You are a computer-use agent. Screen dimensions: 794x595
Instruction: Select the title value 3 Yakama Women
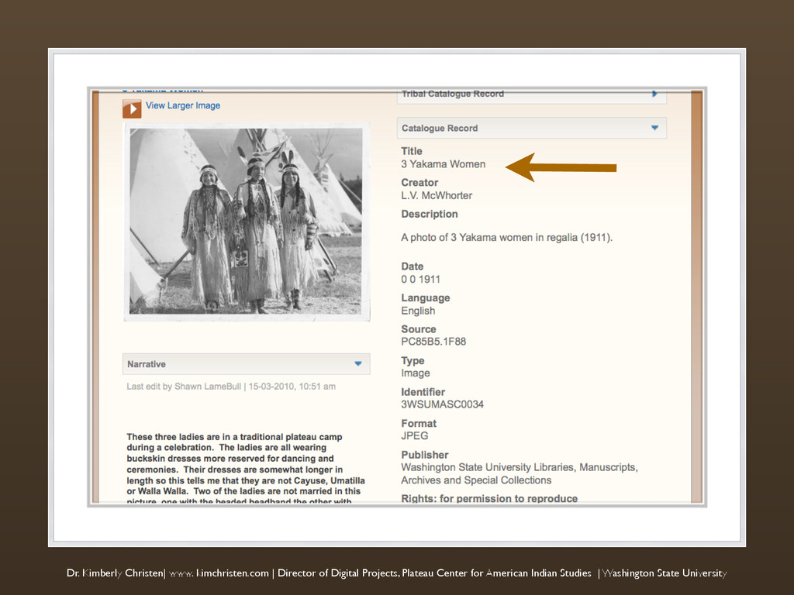coord(443,164)
